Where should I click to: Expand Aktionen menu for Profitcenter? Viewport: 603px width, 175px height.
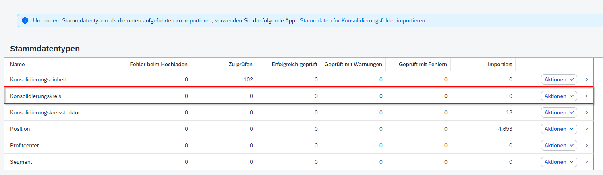(x=559, y=145)
